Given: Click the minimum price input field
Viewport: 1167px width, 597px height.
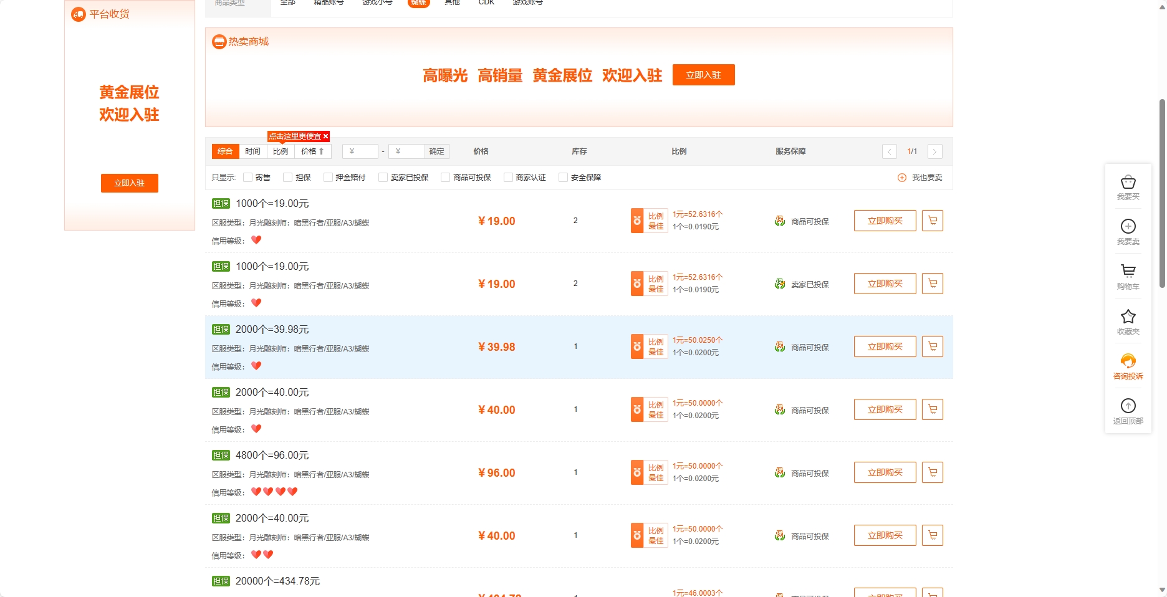Looking at the screenshot, I should (360, 151).
